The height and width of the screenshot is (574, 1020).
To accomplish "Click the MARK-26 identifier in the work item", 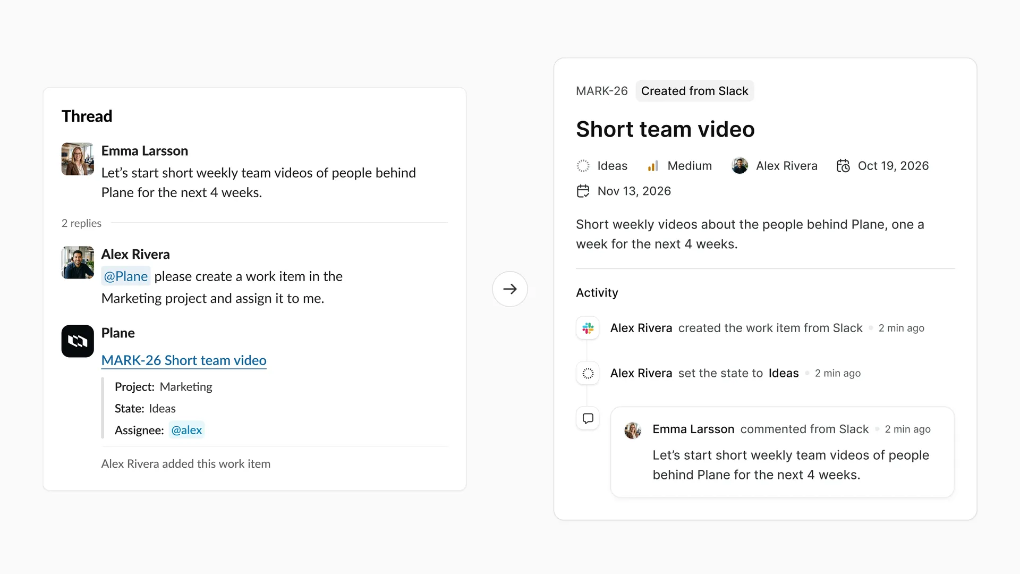I will [602, 91].
